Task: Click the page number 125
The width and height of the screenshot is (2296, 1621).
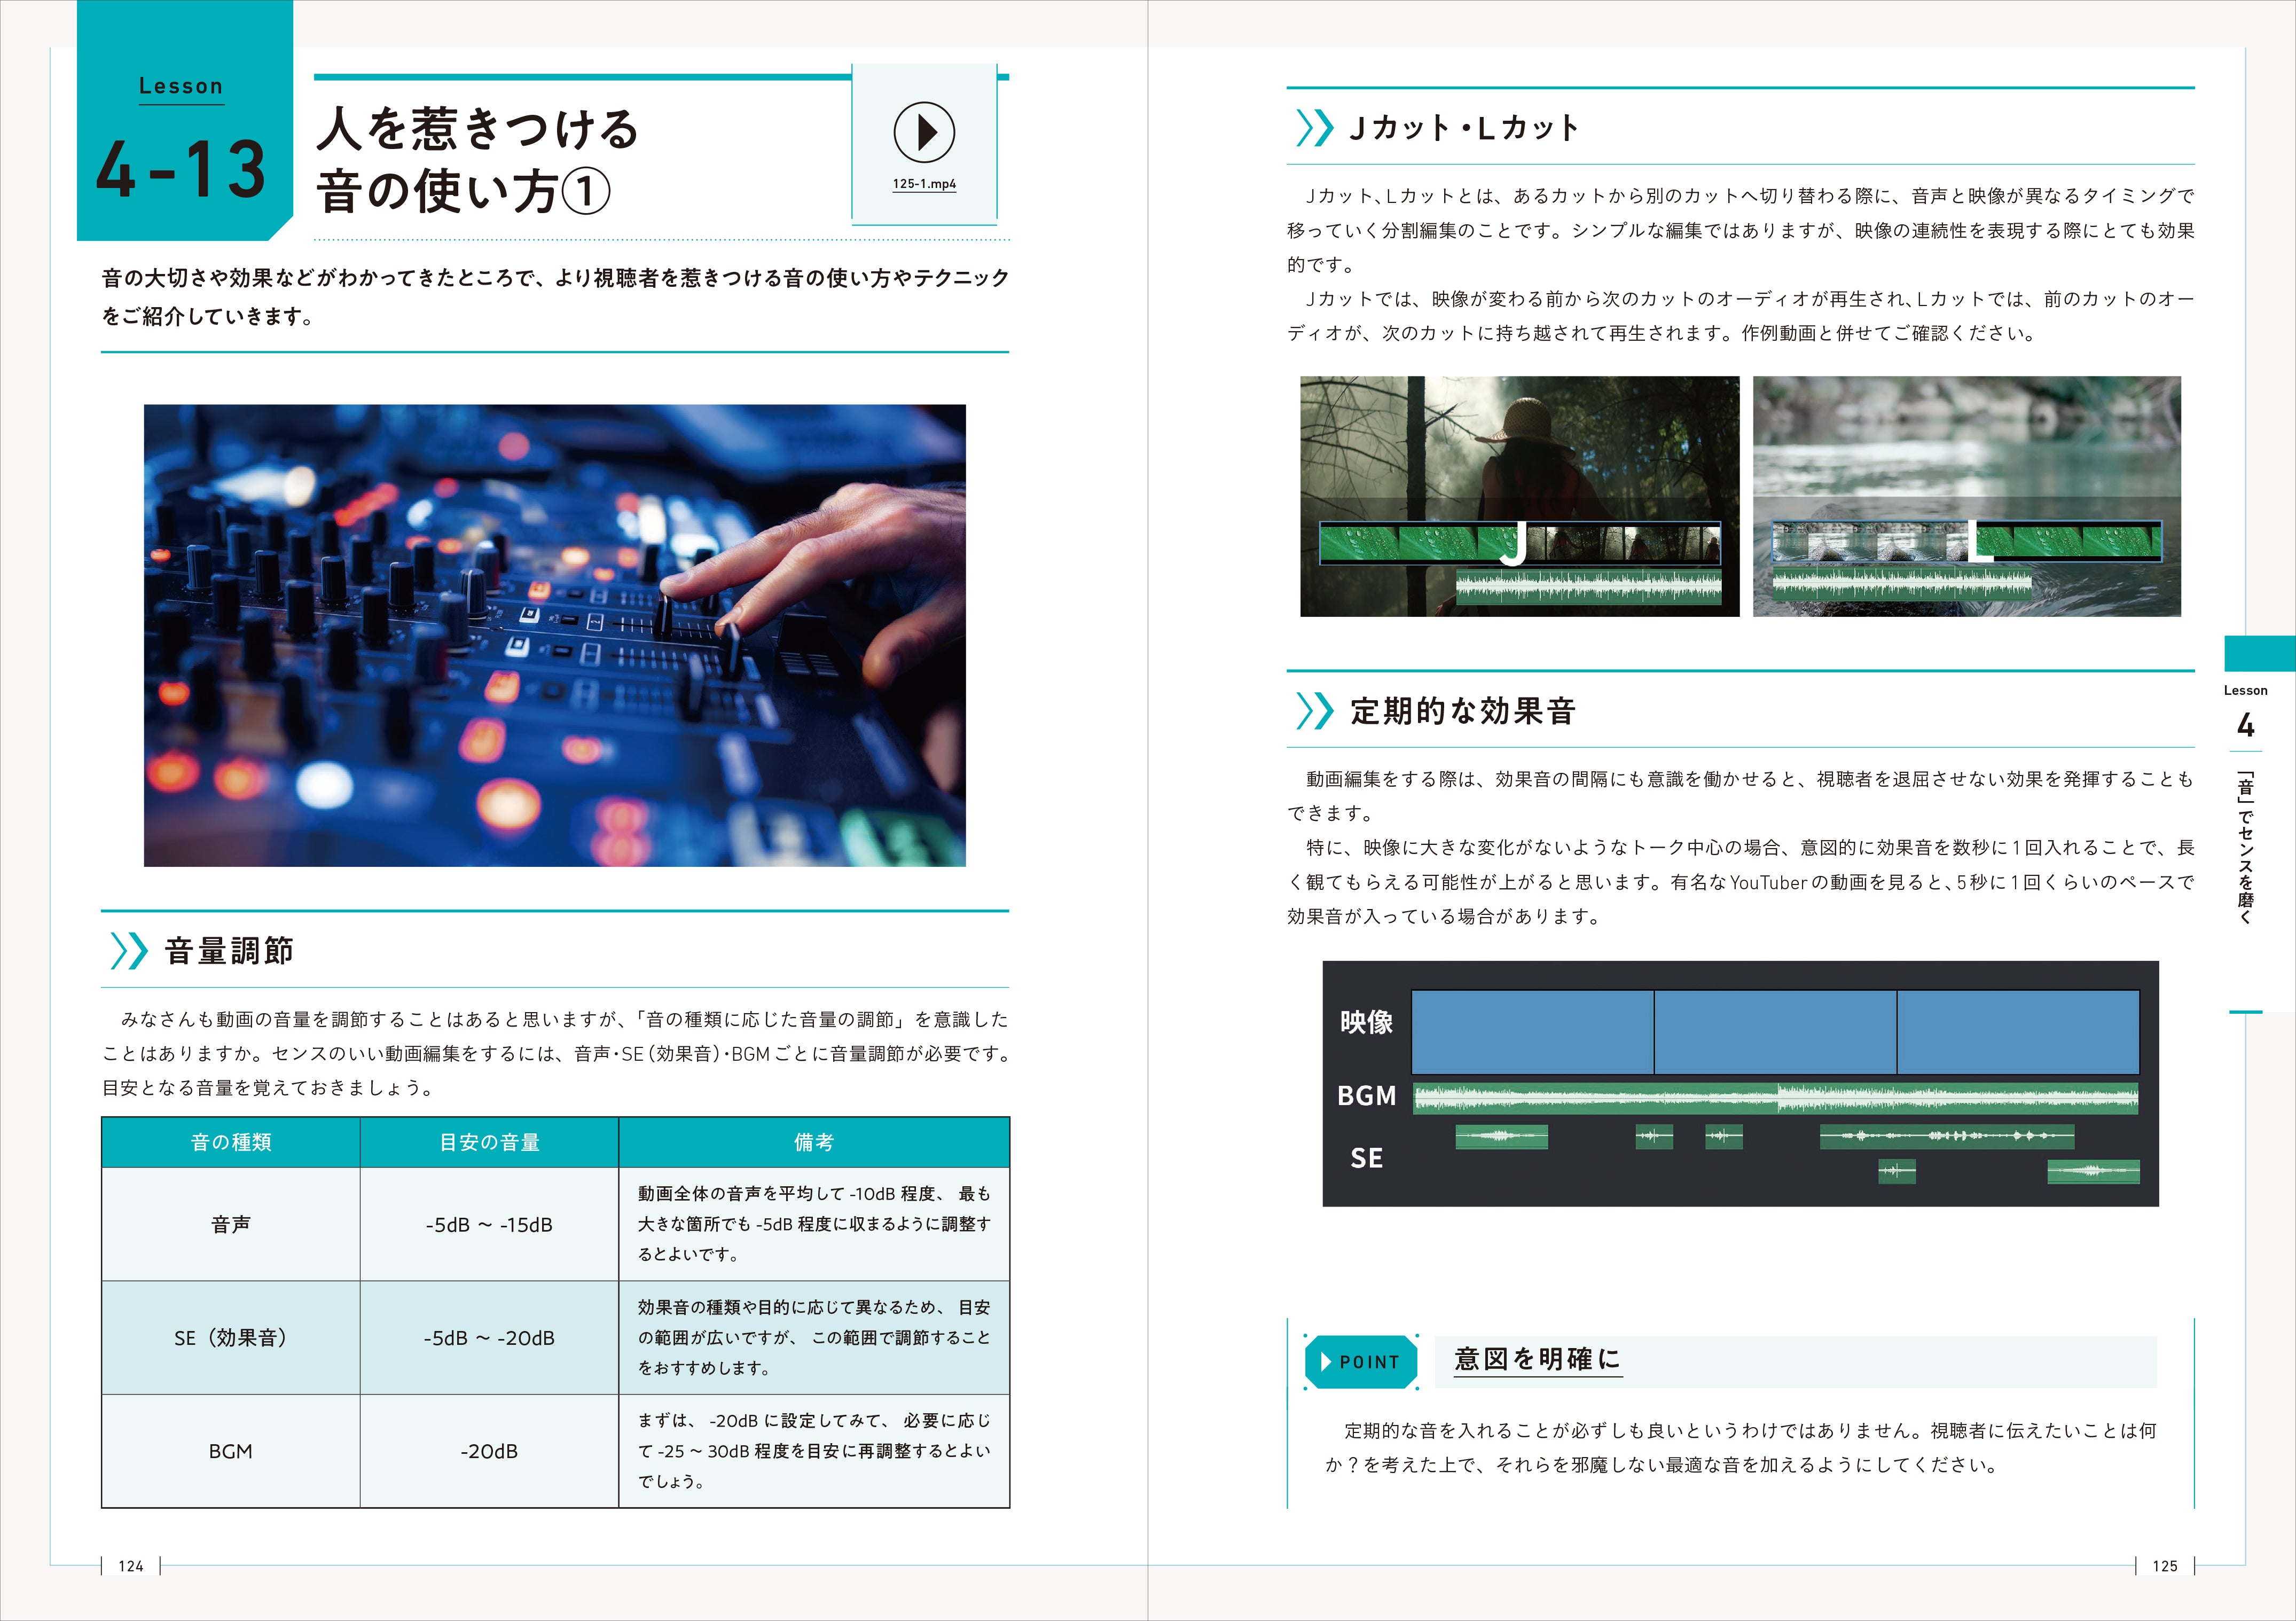Action: (2165, 1567)
